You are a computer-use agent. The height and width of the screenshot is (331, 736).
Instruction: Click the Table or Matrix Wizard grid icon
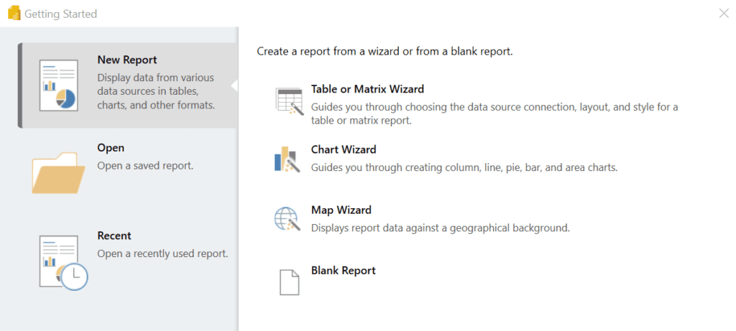click(287, 101)
